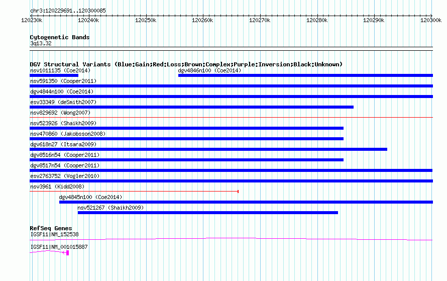The width and height of the screenshot is (447, 281).
Task: Click the dgv4846n100 (Coe2014) label
Action: coord(209,70)
